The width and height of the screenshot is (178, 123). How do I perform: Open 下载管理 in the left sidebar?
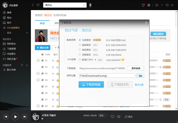tap(11, 48)
